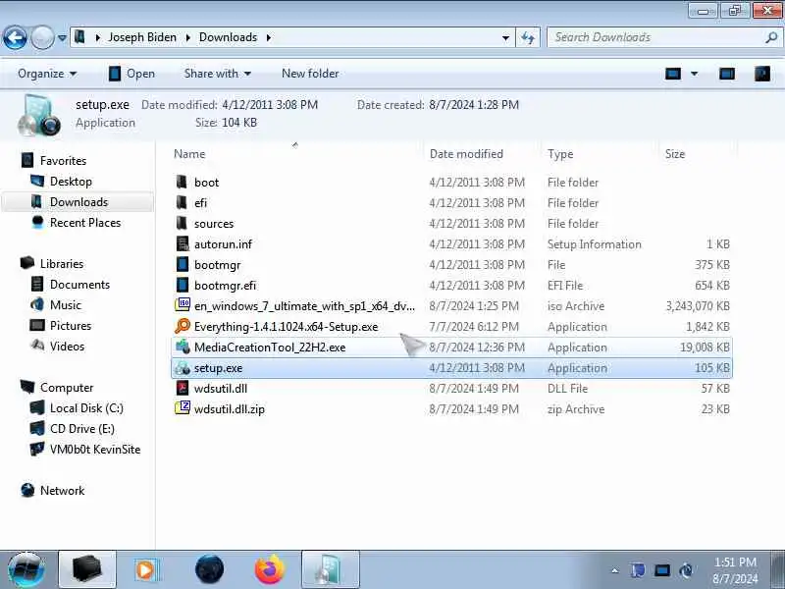
Task: Select the bootmgr file icon
Action: pos(183,264)
